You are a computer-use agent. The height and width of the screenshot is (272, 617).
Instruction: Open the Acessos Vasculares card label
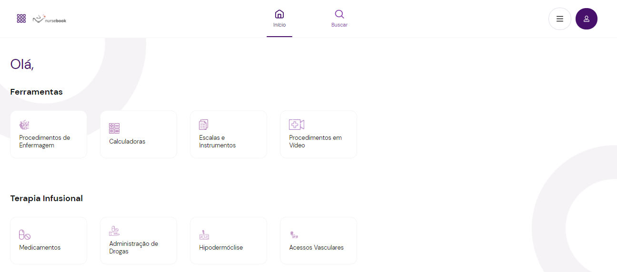pyautogui.click(x=317, y=248)
